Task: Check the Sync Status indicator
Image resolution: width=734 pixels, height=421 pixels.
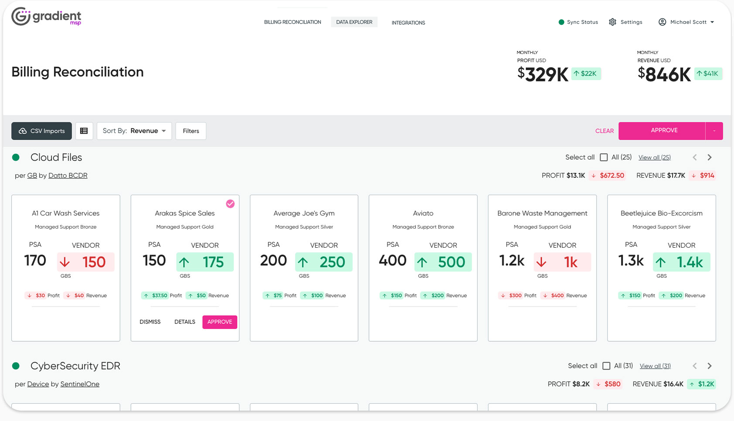Action: (578, 22)
